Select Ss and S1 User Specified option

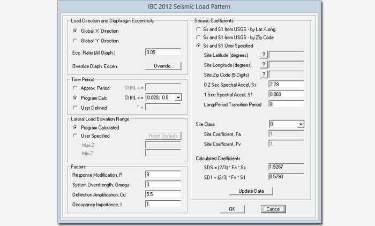click(198, 46)
